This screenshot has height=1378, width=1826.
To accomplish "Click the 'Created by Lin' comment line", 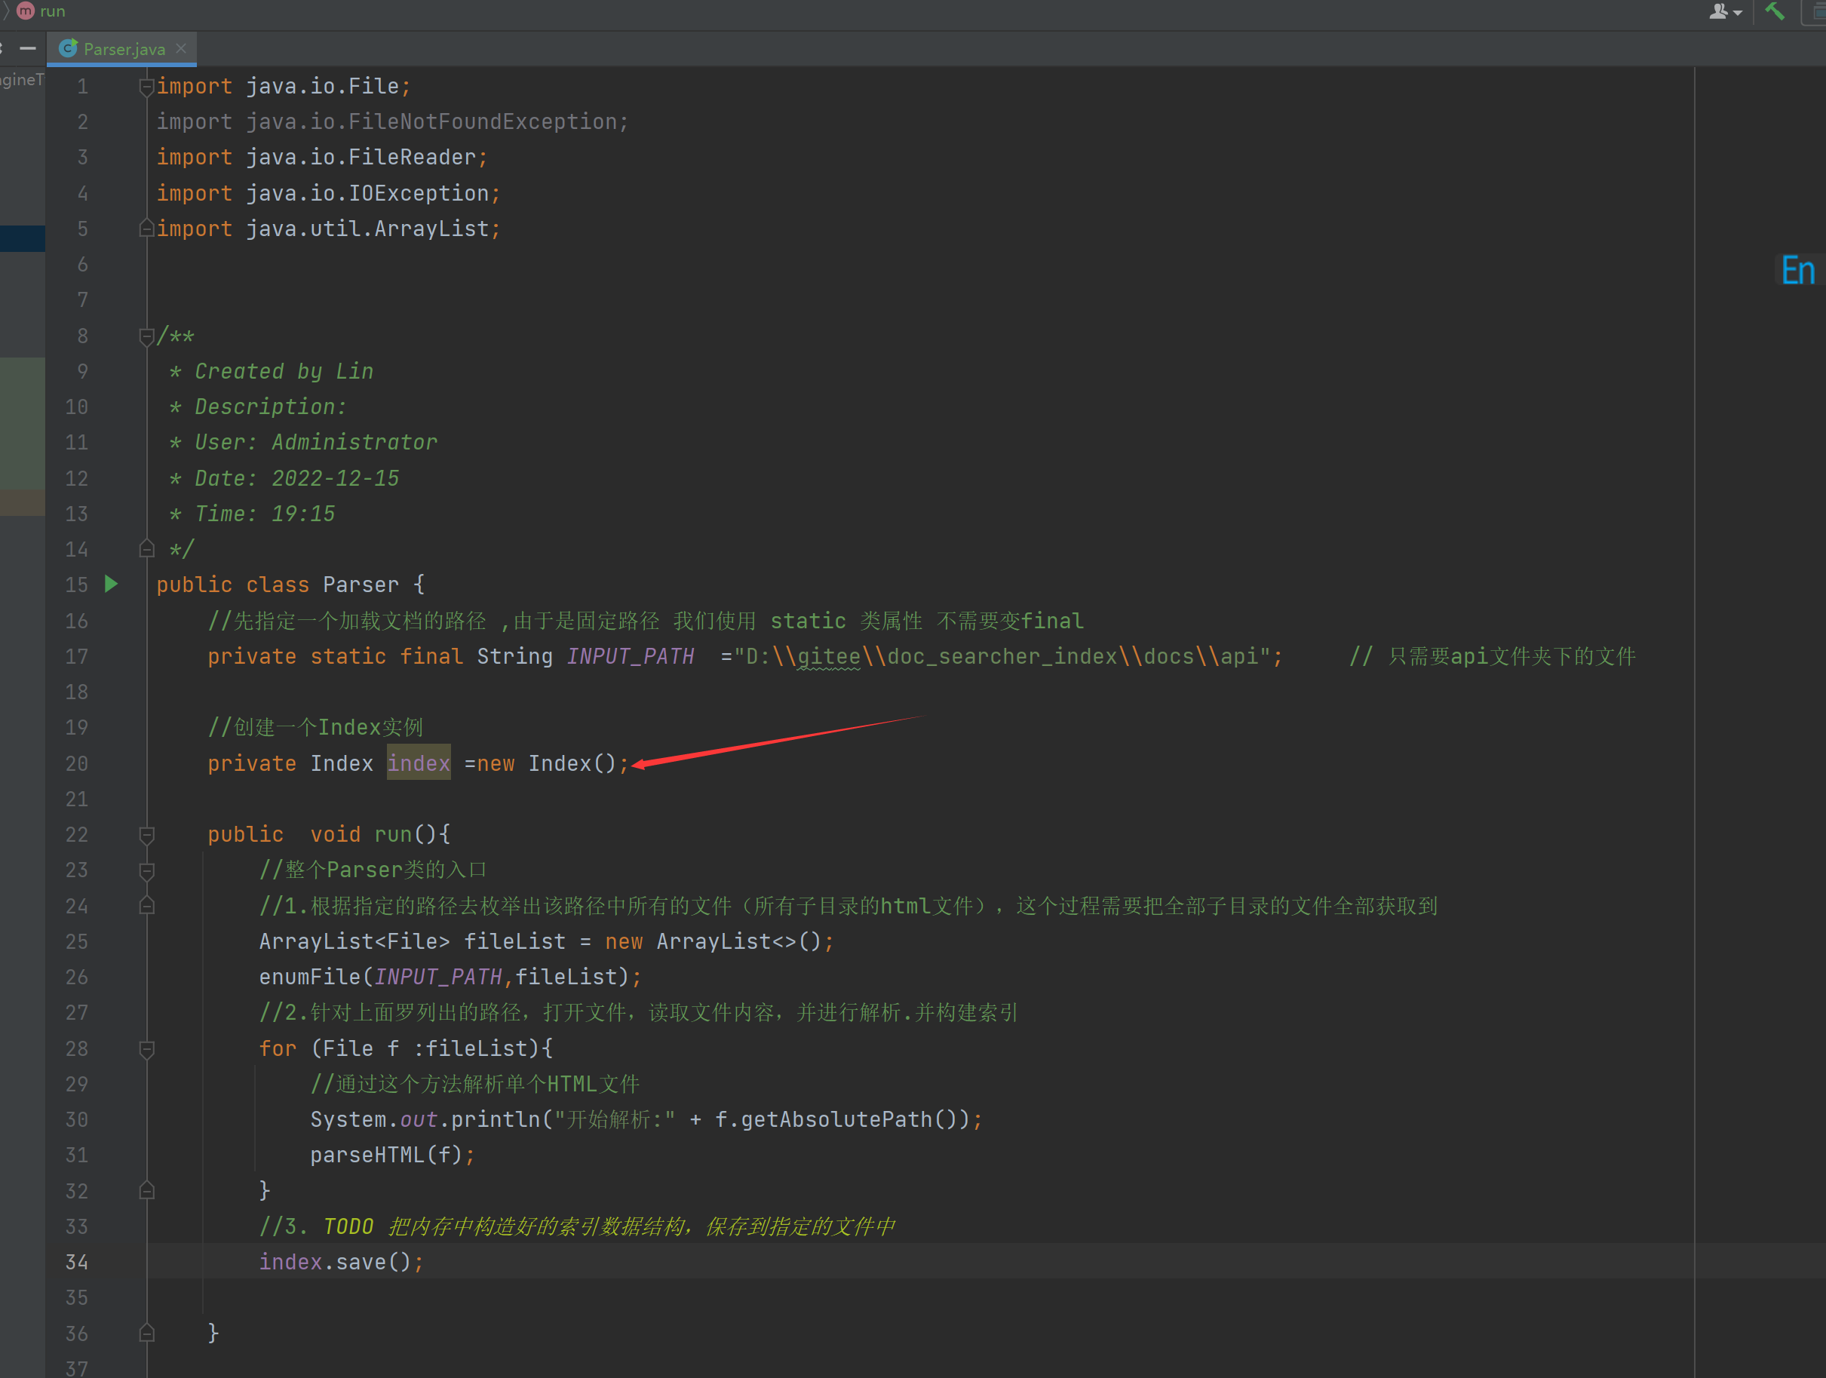I will 271,372.
